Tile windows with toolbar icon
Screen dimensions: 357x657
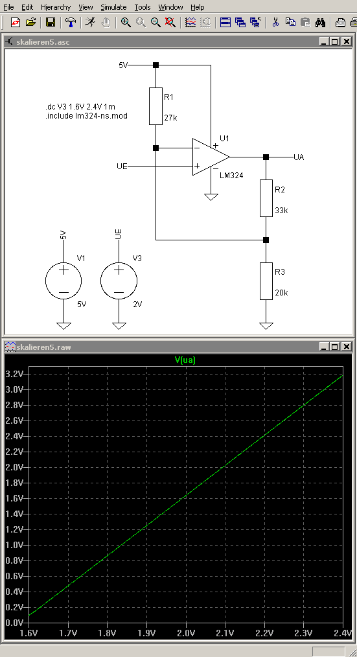coord(225,22)
